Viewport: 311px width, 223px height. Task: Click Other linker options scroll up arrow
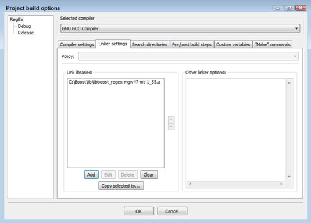[289, 82]
